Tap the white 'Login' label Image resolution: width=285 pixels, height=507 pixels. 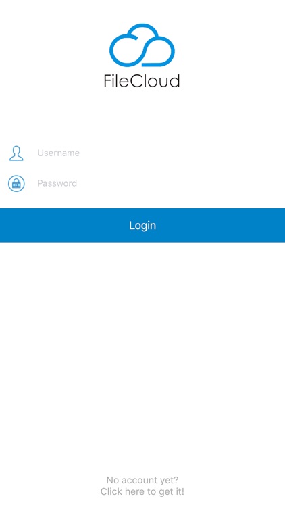tap(142, 225)
